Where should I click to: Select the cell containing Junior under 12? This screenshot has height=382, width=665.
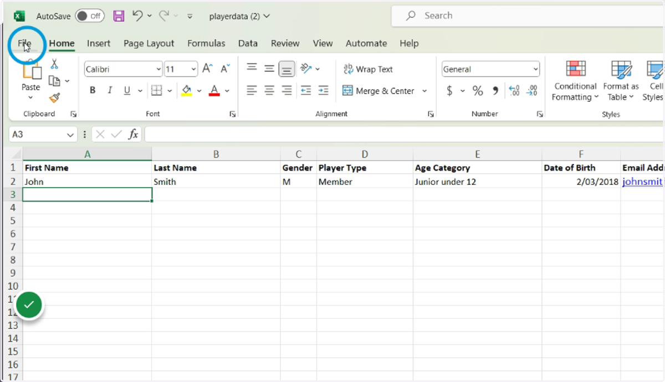[x=477, y=181]
